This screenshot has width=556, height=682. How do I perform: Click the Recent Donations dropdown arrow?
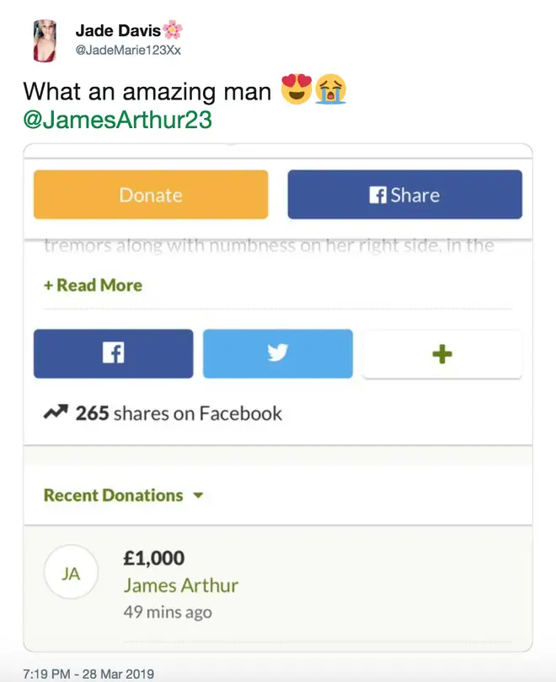point(198,496)
